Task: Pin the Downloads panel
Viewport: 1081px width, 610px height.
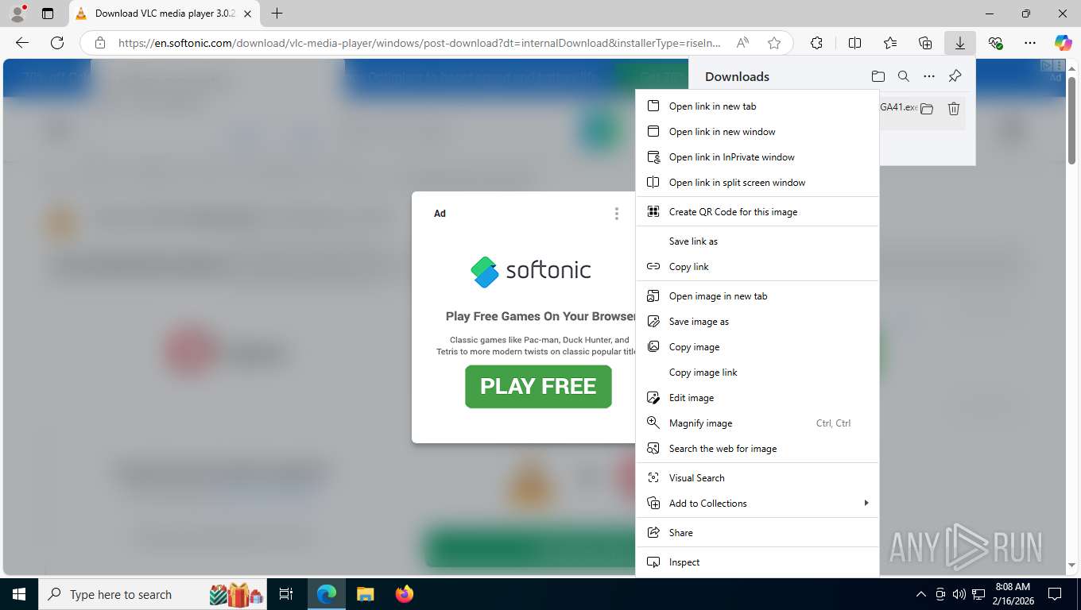Action: [955, 76]
